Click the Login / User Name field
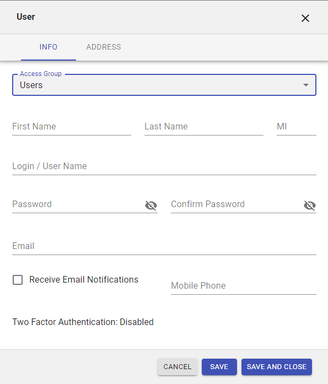The height and width of the screenshot is (384, 328). [164, 166]
